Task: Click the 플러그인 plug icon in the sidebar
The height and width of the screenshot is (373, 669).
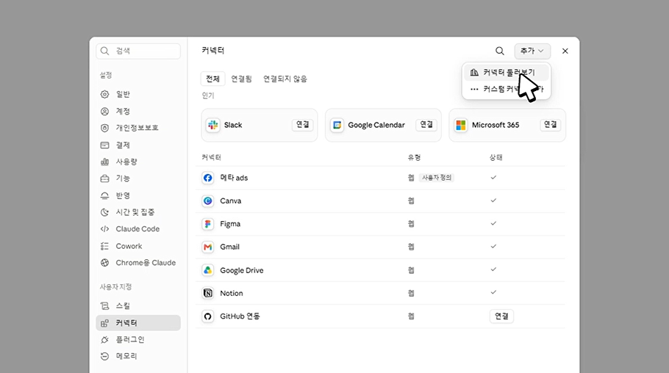Action: click(104, 340)
